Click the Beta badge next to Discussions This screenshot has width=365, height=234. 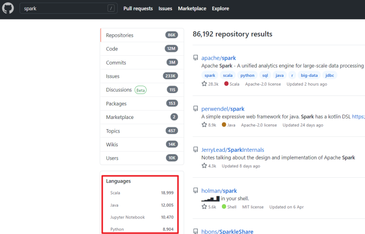(141, 90)
